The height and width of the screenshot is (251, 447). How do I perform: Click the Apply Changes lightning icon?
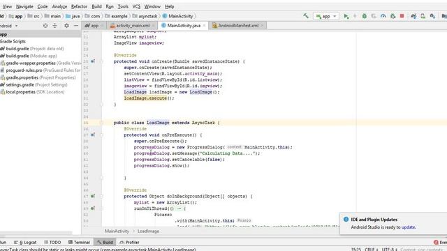click(355, 16)
